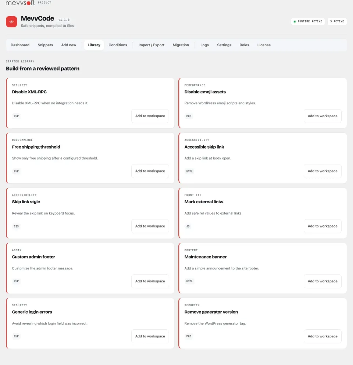Add Free shipping threshold to workspace
The width and height of the screenshot is (353, 365).
[x=150, y=171]
